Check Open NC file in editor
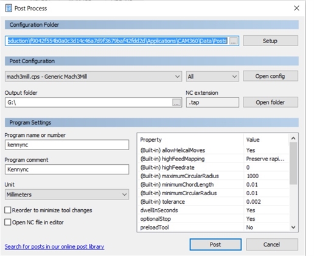The width and height of the screenshot is (314, 256). 8,222
